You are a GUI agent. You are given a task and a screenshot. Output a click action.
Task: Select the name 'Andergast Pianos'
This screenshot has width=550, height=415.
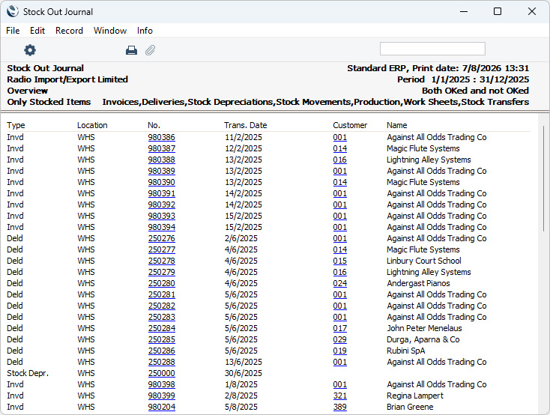(x=418, y=283)
